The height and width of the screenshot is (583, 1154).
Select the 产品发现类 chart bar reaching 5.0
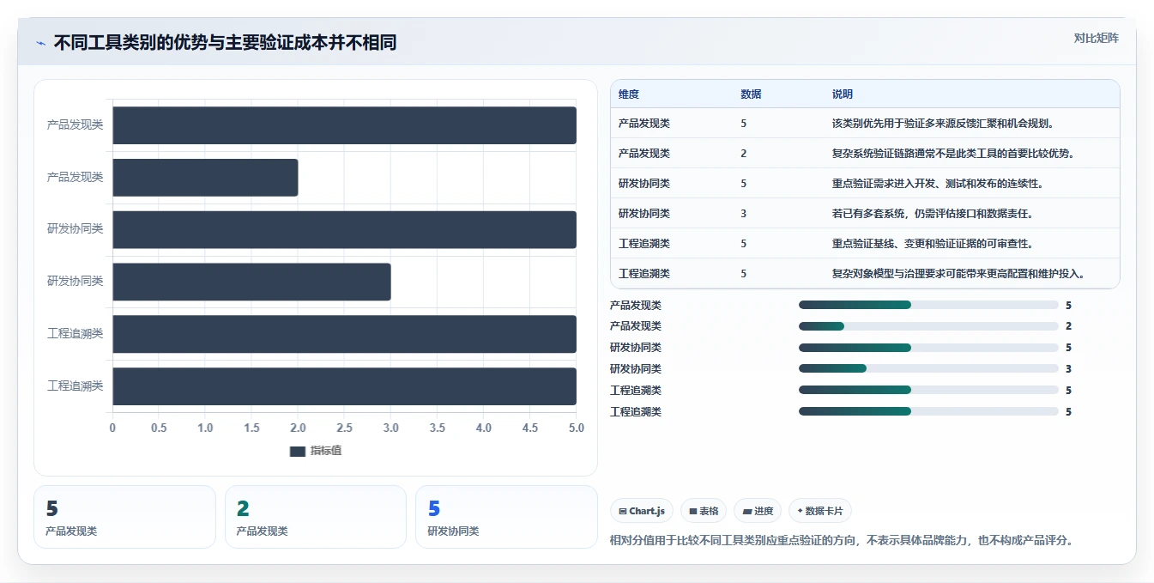(x=344, y=124)
